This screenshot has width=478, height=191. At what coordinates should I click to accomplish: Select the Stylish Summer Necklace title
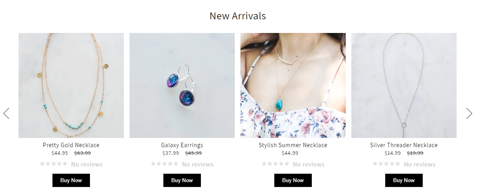(293, 145)
